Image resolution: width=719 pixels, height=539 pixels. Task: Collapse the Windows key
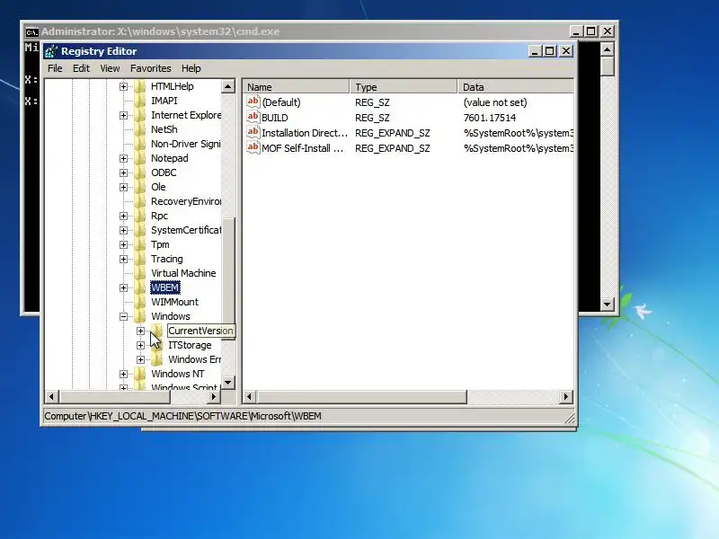point(123,316)
